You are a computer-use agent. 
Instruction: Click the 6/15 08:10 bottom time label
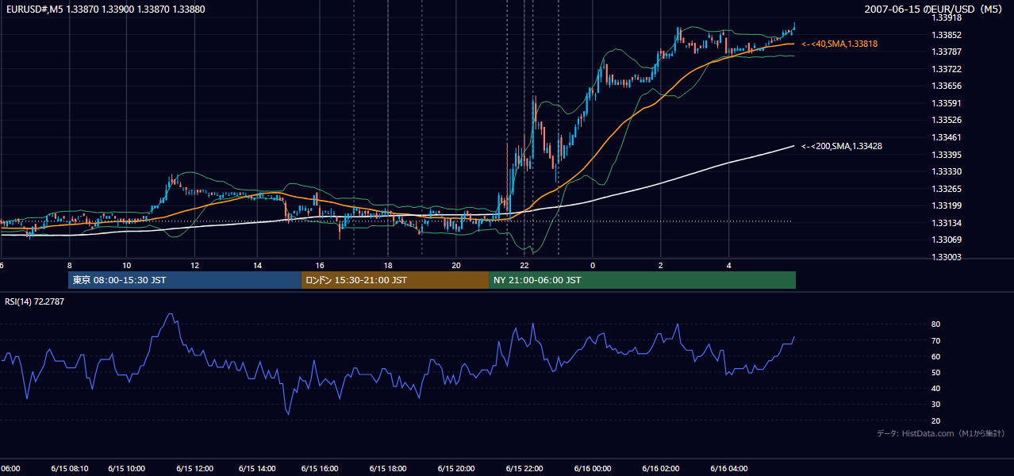click(70, 468)
